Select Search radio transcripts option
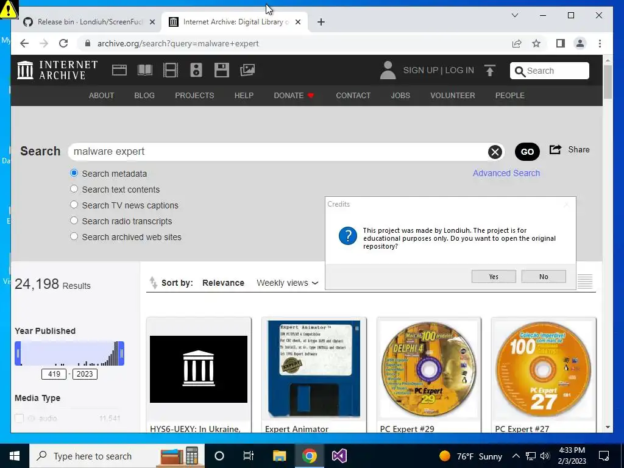This screenshot has height=468, width=624. click(x=74, y=221)
